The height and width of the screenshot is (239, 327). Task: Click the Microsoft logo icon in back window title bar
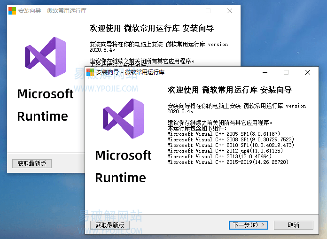tap(12, 11)
